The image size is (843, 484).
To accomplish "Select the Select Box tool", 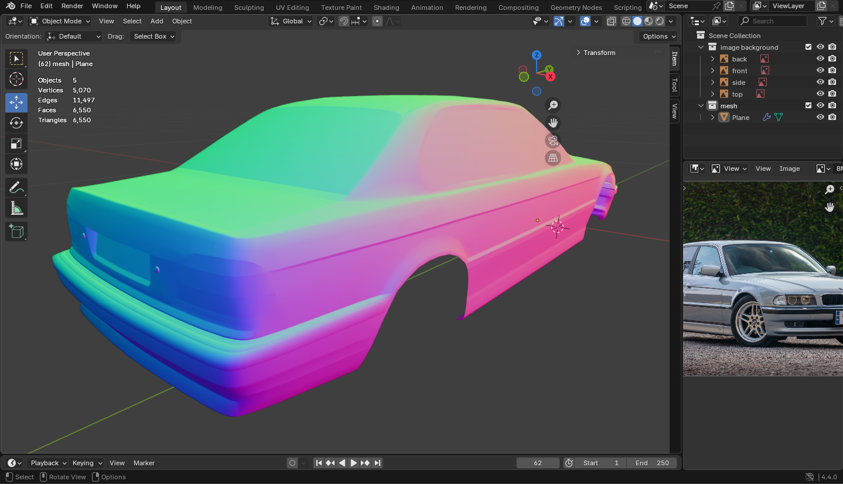I will click(x=16, y=59).
